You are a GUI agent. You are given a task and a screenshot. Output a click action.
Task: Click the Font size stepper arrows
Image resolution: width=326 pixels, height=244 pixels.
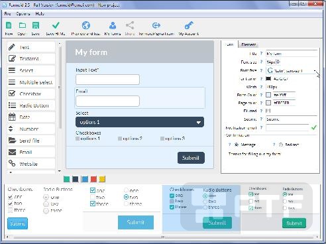point(278,62)
